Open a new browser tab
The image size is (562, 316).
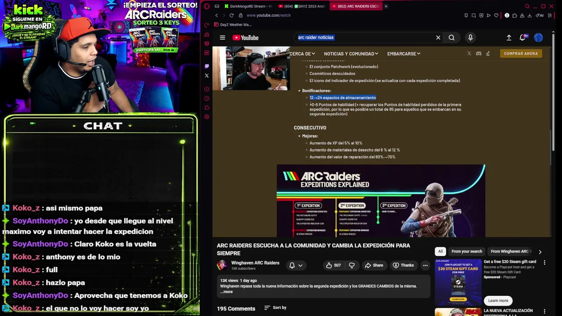pos(386,6)
